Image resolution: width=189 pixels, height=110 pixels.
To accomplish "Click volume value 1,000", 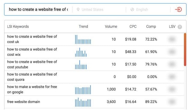I will click(x=111, y=89).
